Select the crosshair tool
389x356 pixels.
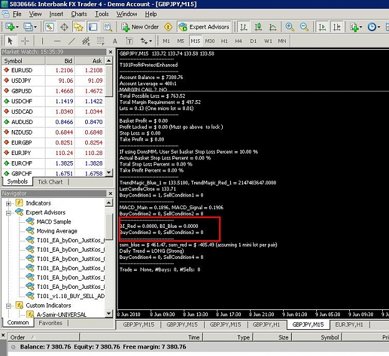point(25,41)
